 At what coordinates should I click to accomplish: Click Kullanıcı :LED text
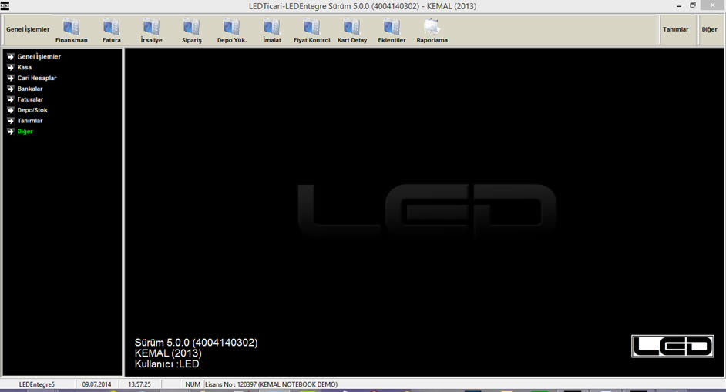coord(166,364)
